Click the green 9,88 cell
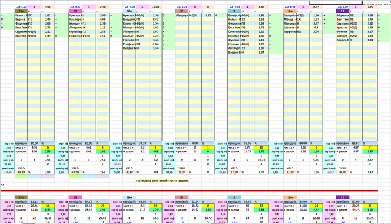The image size is (391, 224). click(x=261, y=210)
